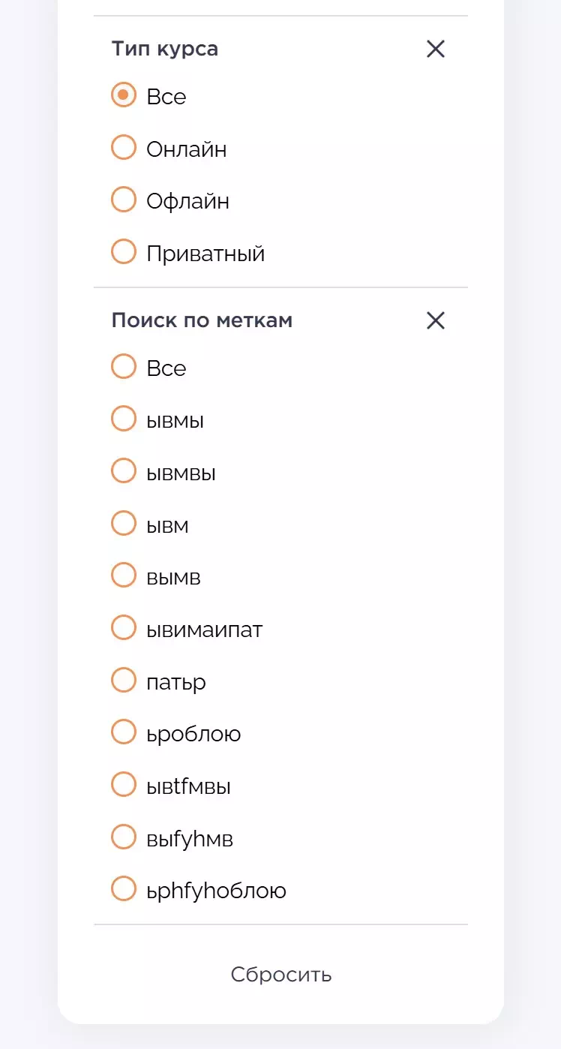Select the ывм tag
Screen dimensions: 561x1049
(124, 524)
